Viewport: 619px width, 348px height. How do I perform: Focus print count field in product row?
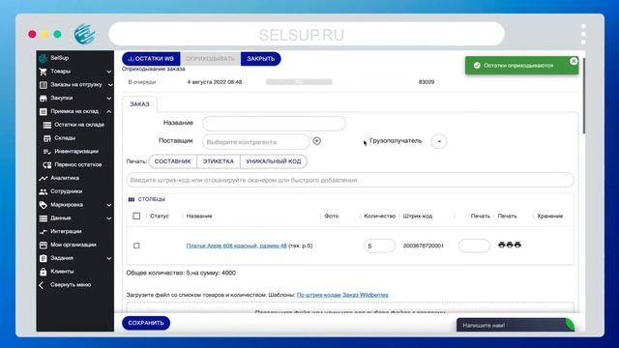click(x=474, y=246)
